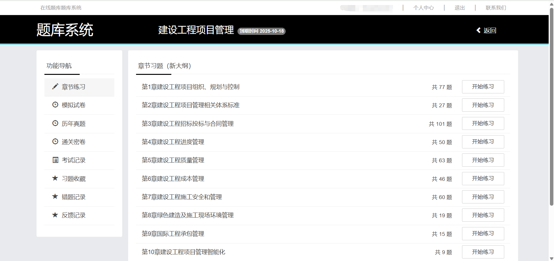The height and width of the screenshot is (261, 554).
Task: Click the list icon beside 考试记录
Action: tap(55, 160)
